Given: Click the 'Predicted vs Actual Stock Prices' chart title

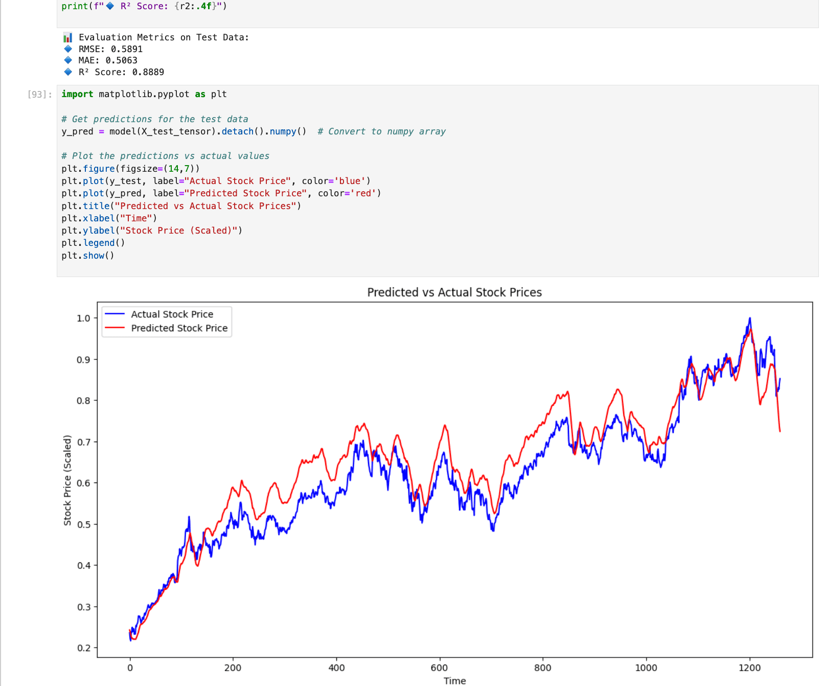Looking at the screenshot, I should pos(454,292).
